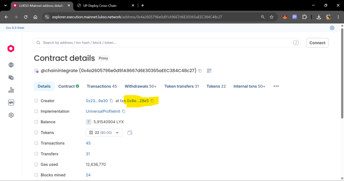Open Transfers count 31 link
Viewport: 344px width, 181px height.
[88, 154]
